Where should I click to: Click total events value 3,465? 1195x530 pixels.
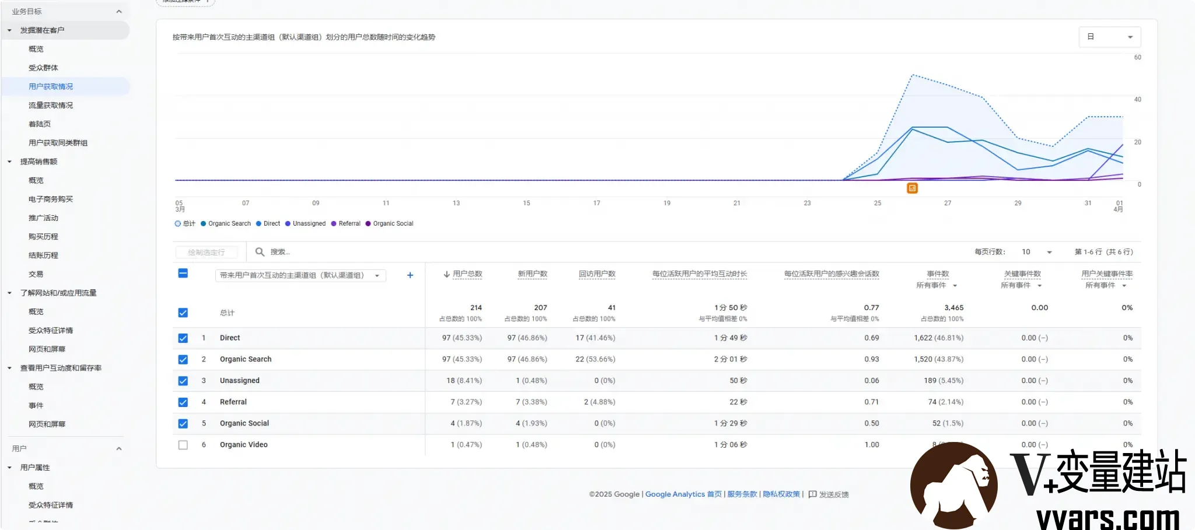954,308
